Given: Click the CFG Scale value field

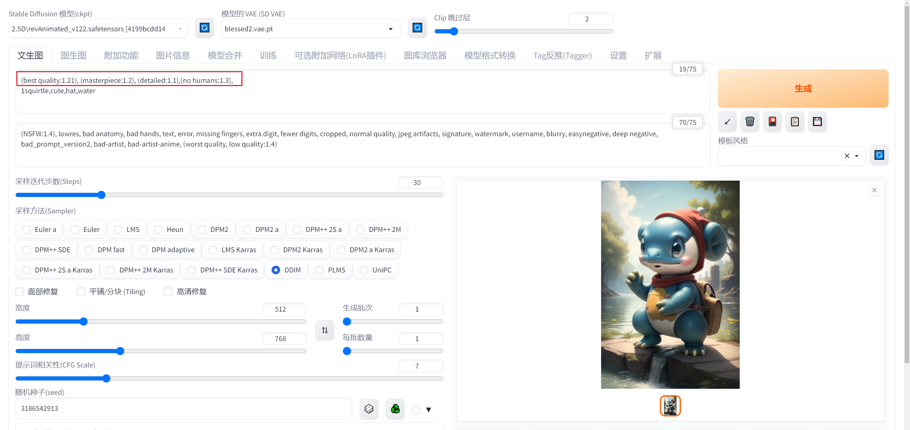Looking at the screenshot, I should [x=421, y=366].
